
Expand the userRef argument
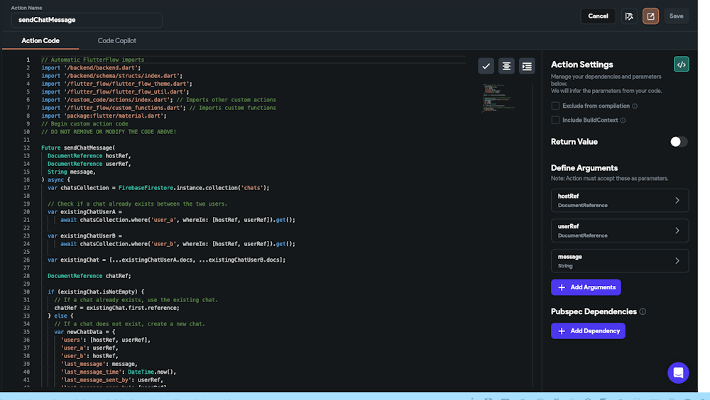point(677,230)
